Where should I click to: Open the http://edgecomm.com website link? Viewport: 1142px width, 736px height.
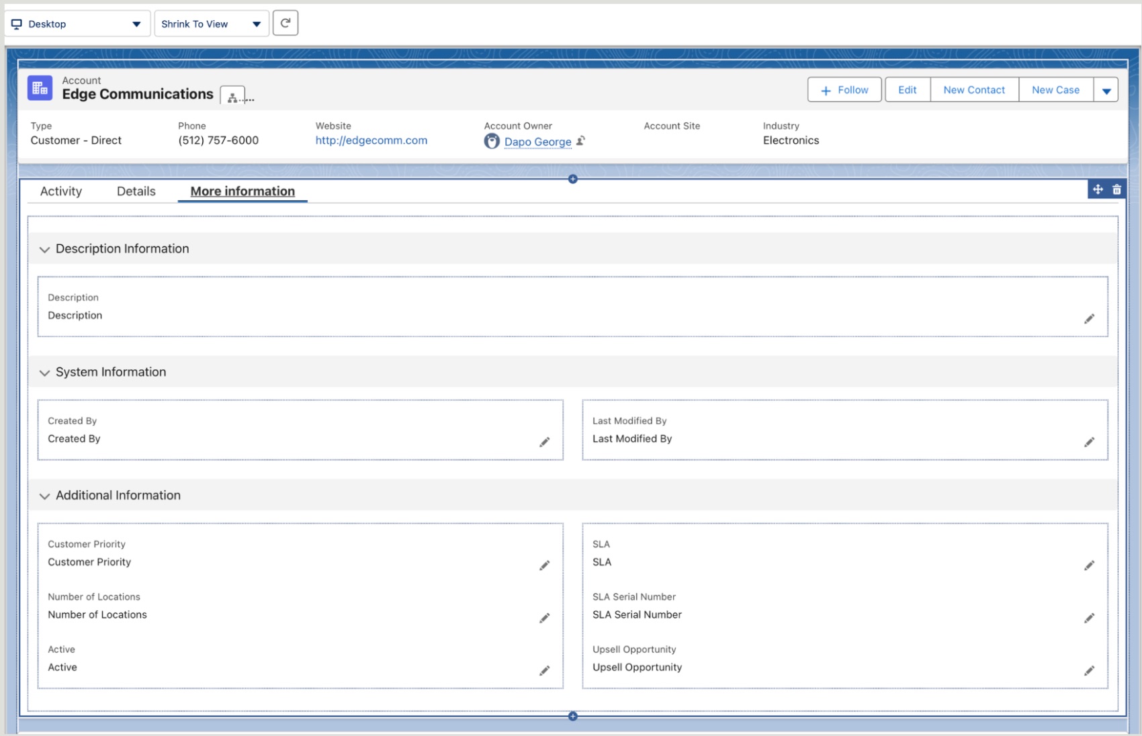371,140
